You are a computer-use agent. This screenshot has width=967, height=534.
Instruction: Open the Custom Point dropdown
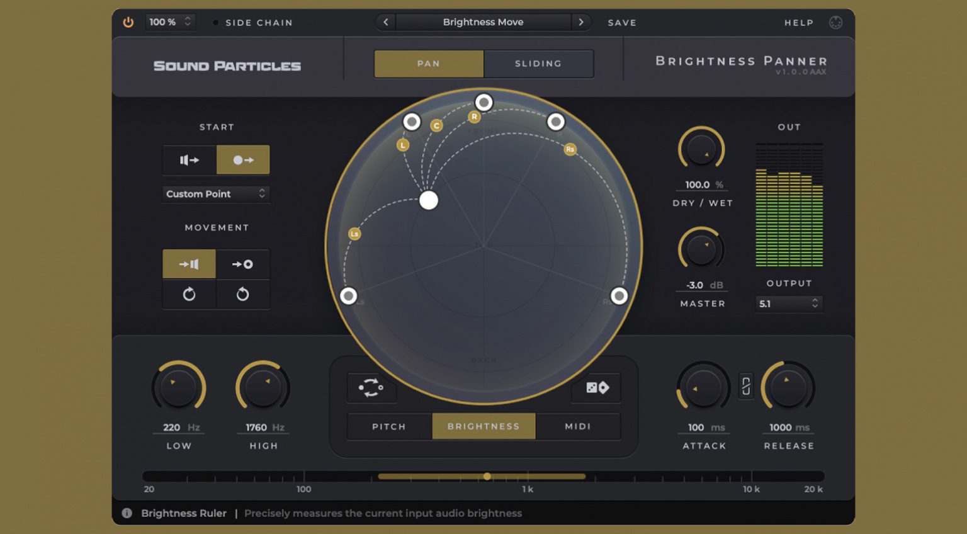[216, 194]
